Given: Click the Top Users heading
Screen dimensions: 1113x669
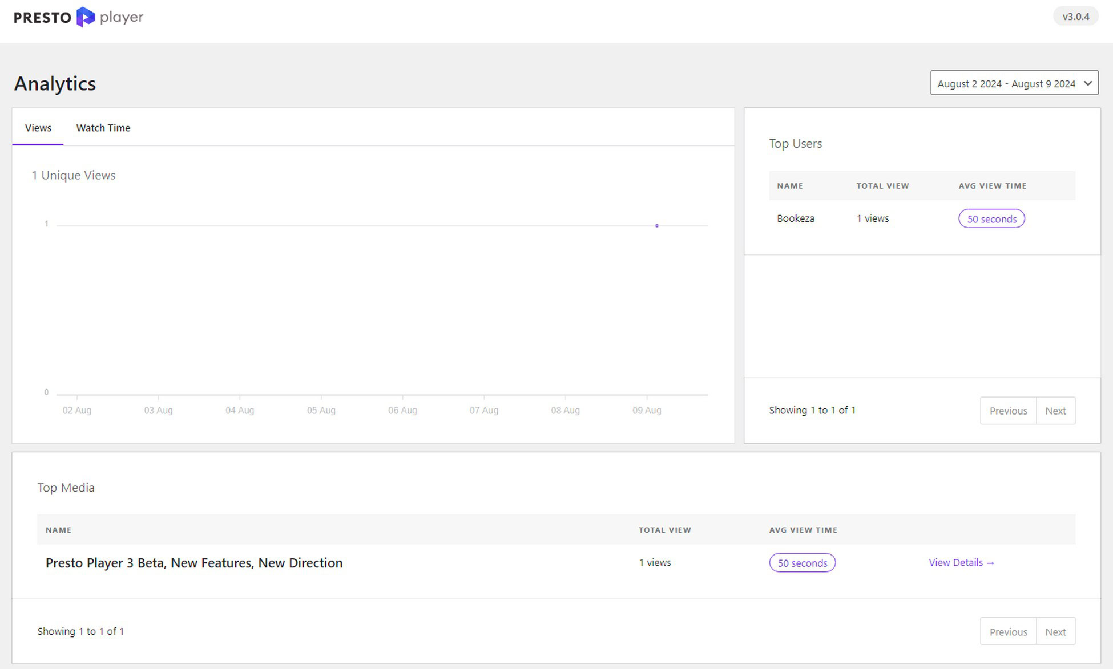Looking at the screenshot, I should pyautogui.click(x=796, y=143).
